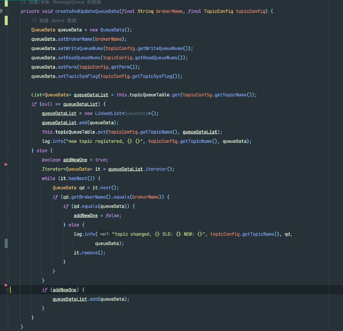Click the getReadQueueNums method call
This screenshot has width=343, height=331.
coord(156,58)
